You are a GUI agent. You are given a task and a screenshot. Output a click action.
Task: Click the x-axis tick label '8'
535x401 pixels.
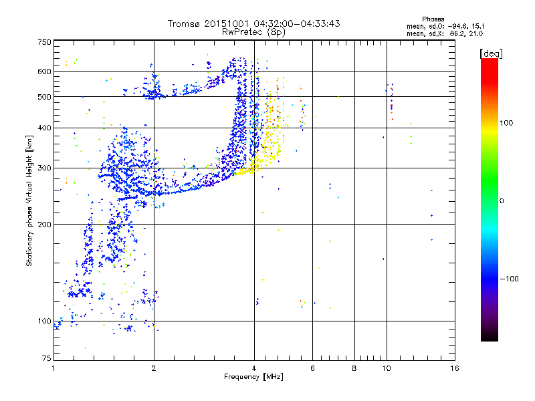click(x=354, y=368)
